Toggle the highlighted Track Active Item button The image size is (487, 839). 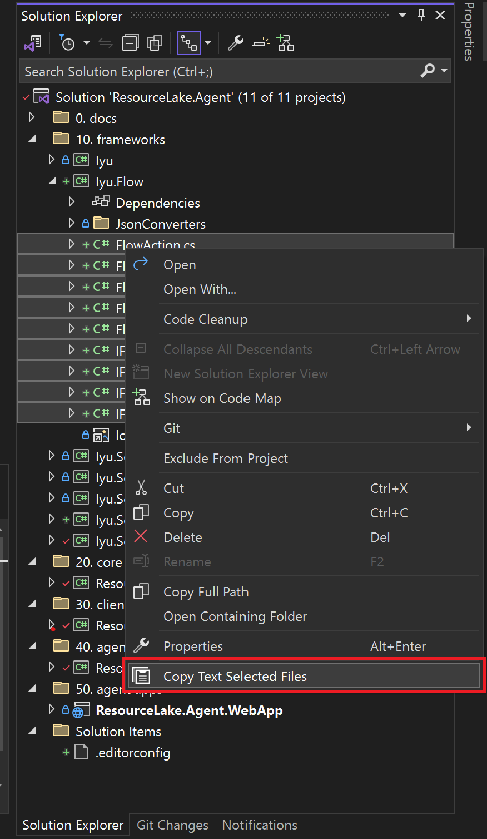tap(189, 43)
